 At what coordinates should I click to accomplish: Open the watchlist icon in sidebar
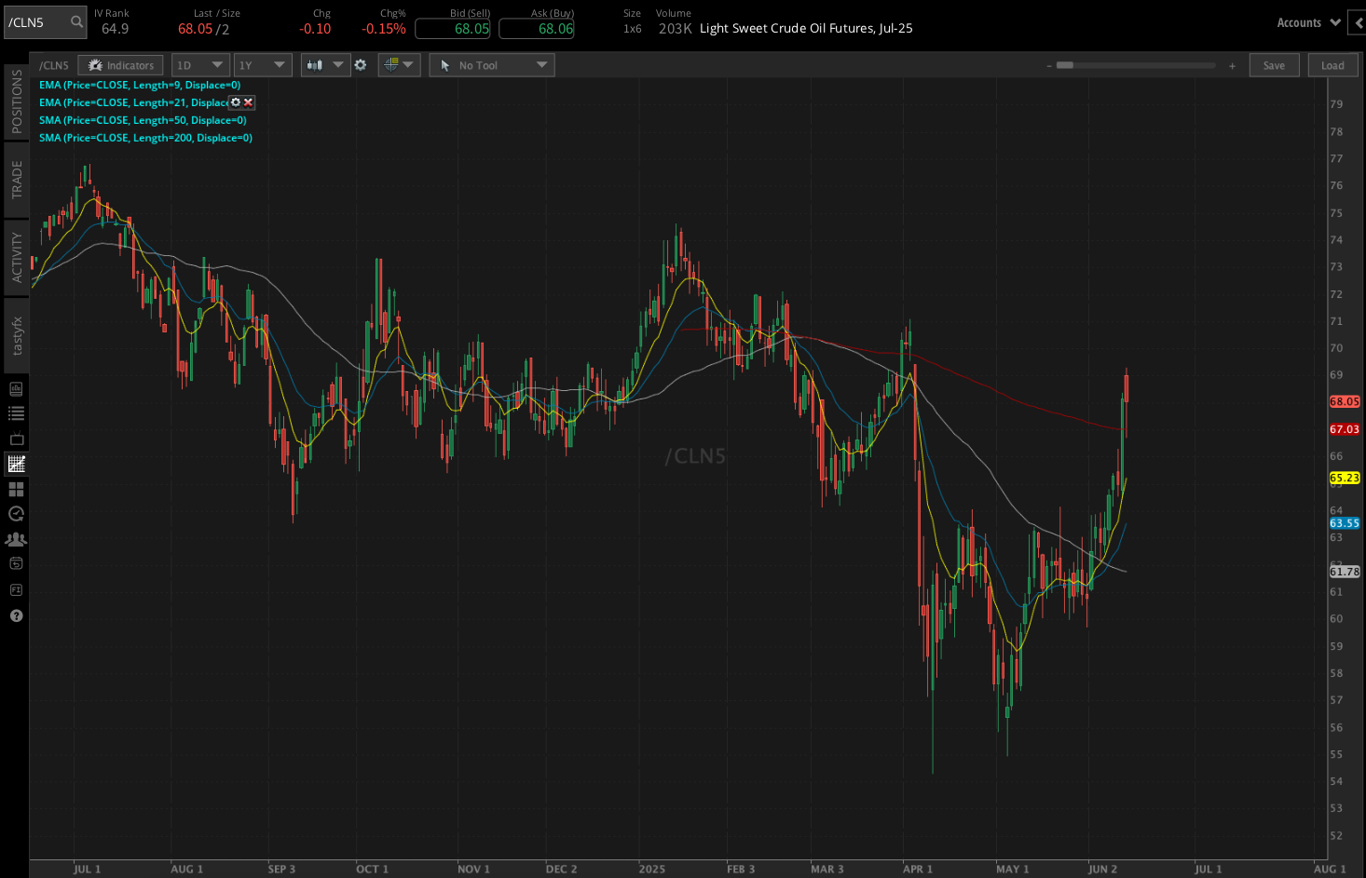pyautogui.click(x=15, y=412)
